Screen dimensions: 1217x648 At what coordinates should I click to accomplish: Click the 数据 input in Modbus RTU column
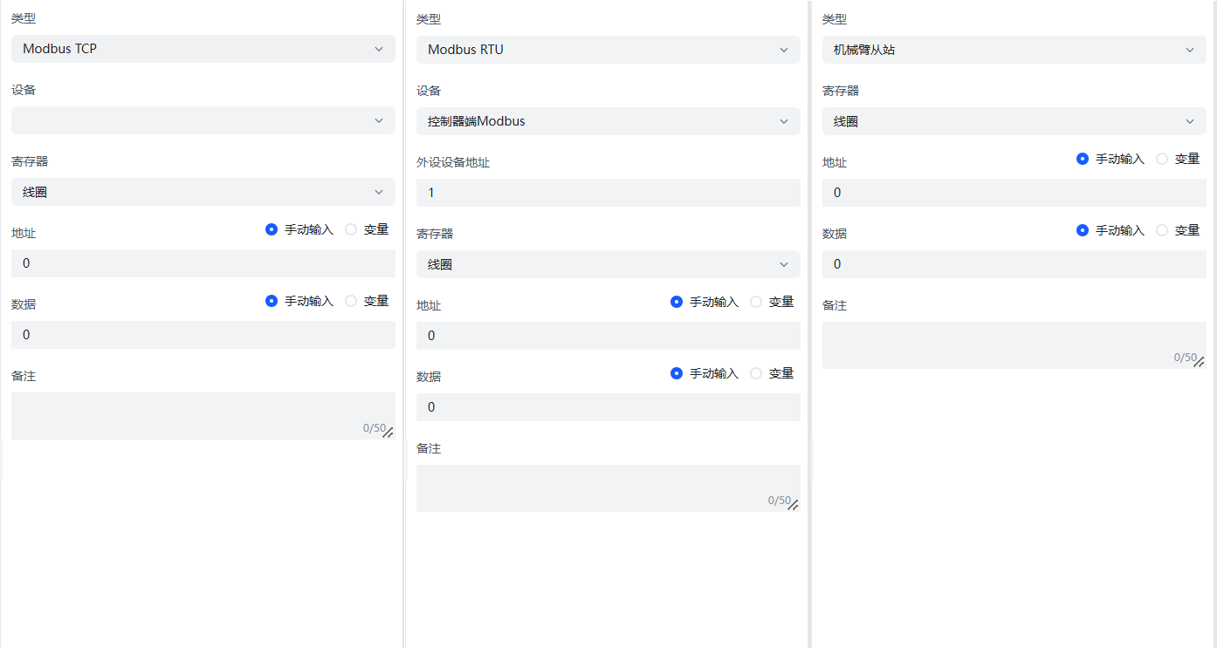608,406
